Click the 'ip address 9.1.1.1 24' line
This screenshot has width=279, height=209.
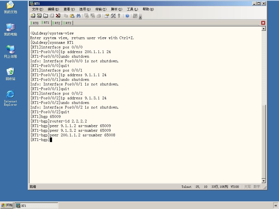pyautogui.click(x=68, y=75)
